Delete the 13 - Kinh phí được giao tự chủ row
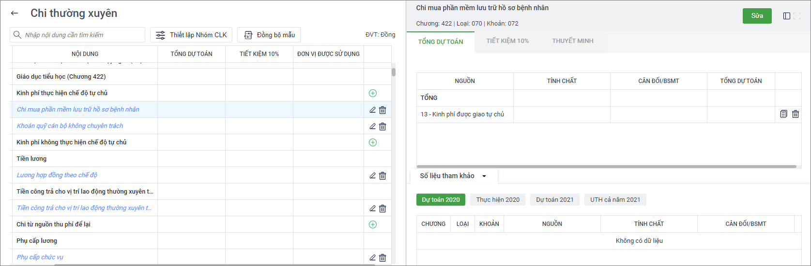The width and height of the screenshot is (811, 266). tap(796, 114)
